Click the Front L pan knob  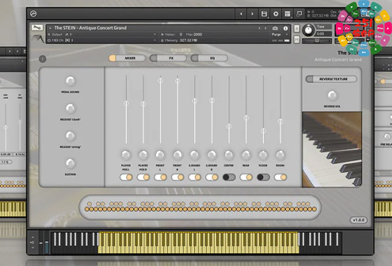coord(160,155)
